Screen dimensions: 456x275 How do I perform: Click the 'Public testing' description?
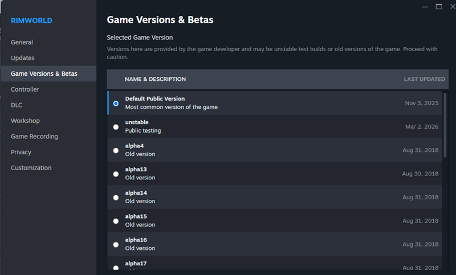pyautogui.click(x=143, y=131)
